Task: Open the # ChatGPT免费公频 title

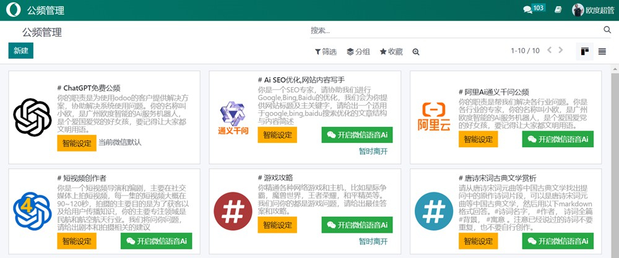Action: [89, 88]
